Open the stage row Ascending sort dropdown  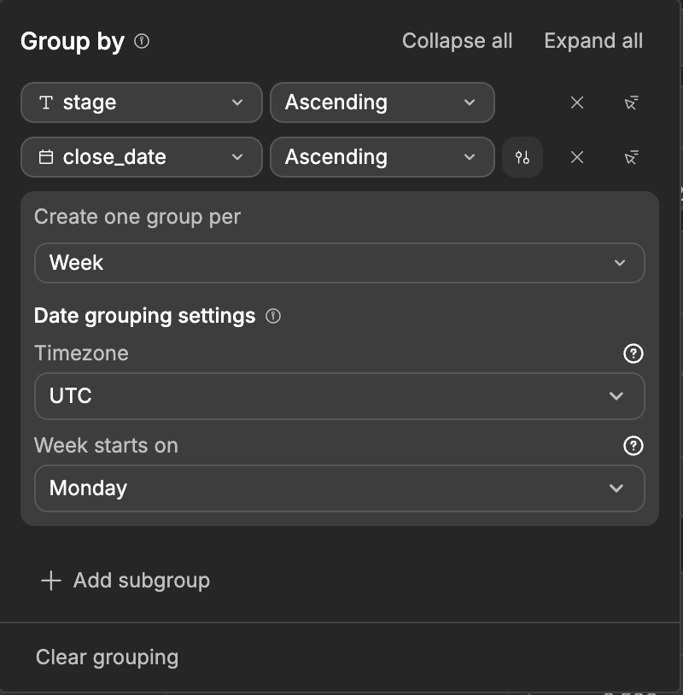coord(382,102)
